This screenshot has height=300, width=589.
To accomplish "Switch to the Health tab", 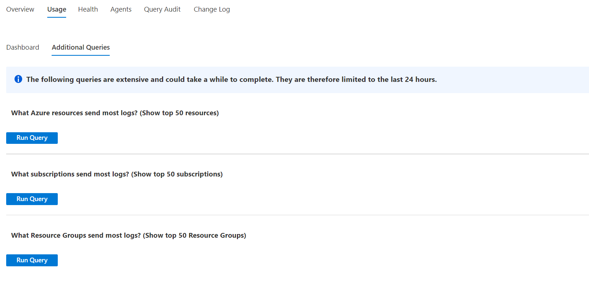I will coord(88,9).
